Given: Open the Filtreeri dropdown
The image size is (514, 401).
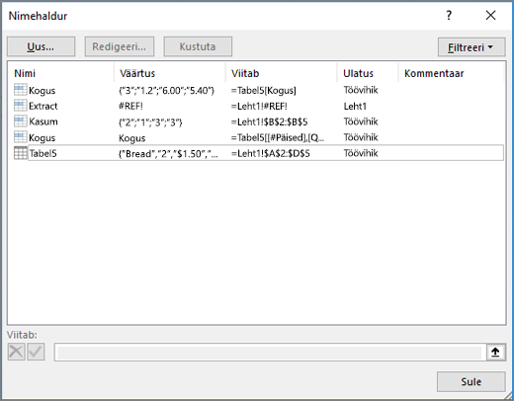Looking at the screenshot, I should click(471, 47).
